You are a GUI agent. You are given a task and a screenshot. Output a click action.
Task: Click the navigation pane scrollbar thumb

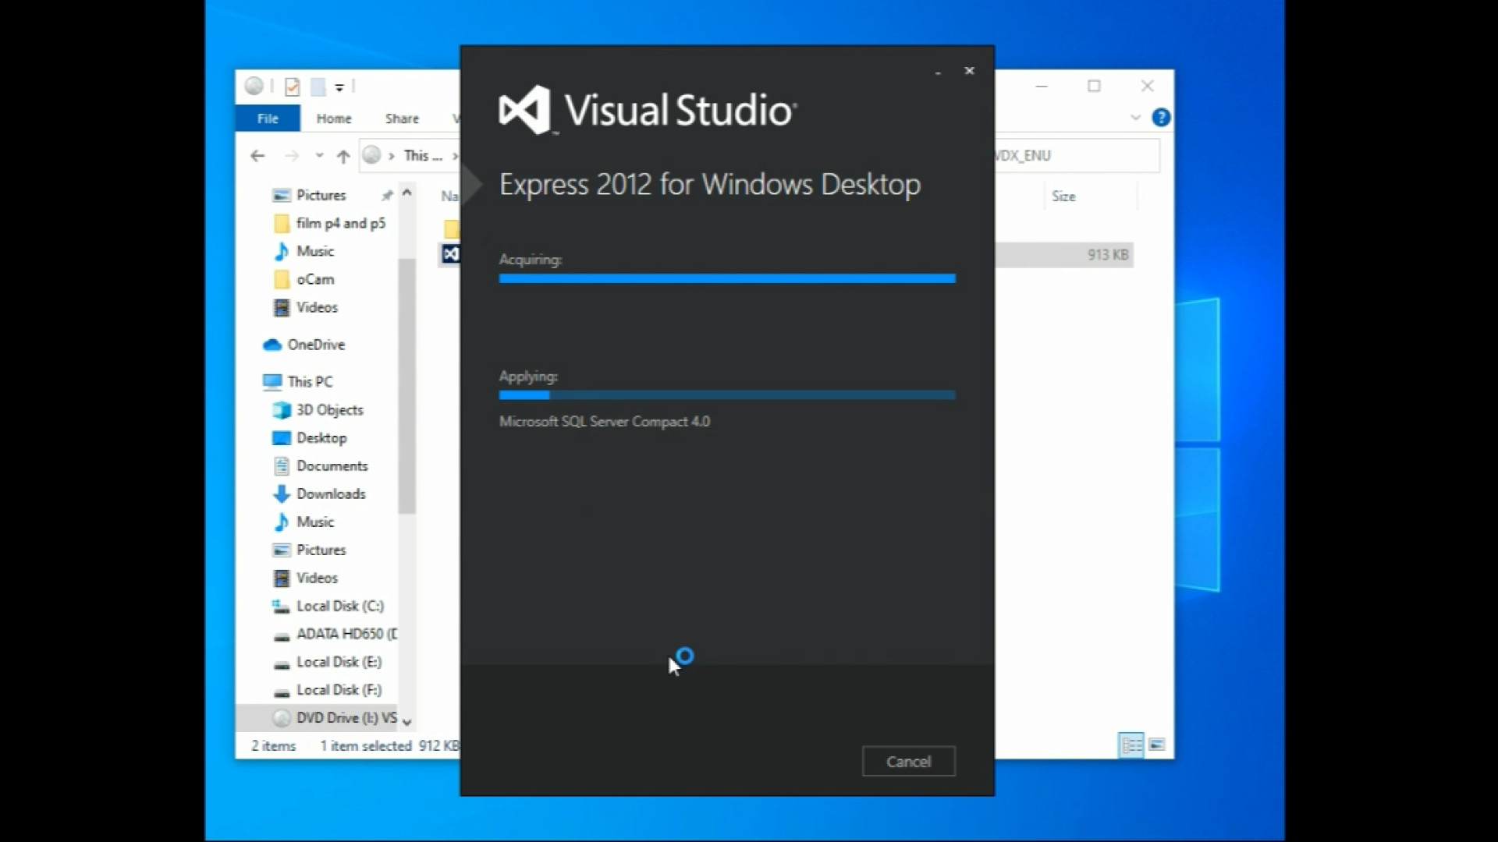(x=406, y=386)
